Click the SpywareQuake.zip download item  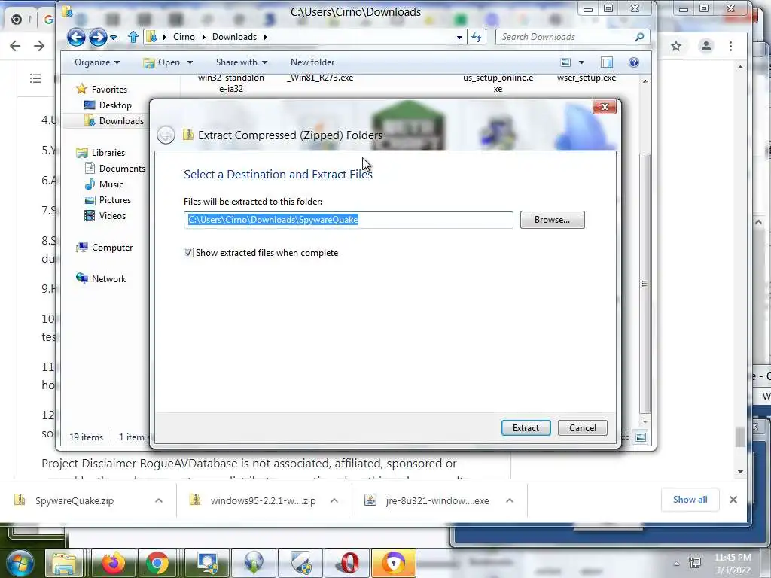tap(74, 500)
